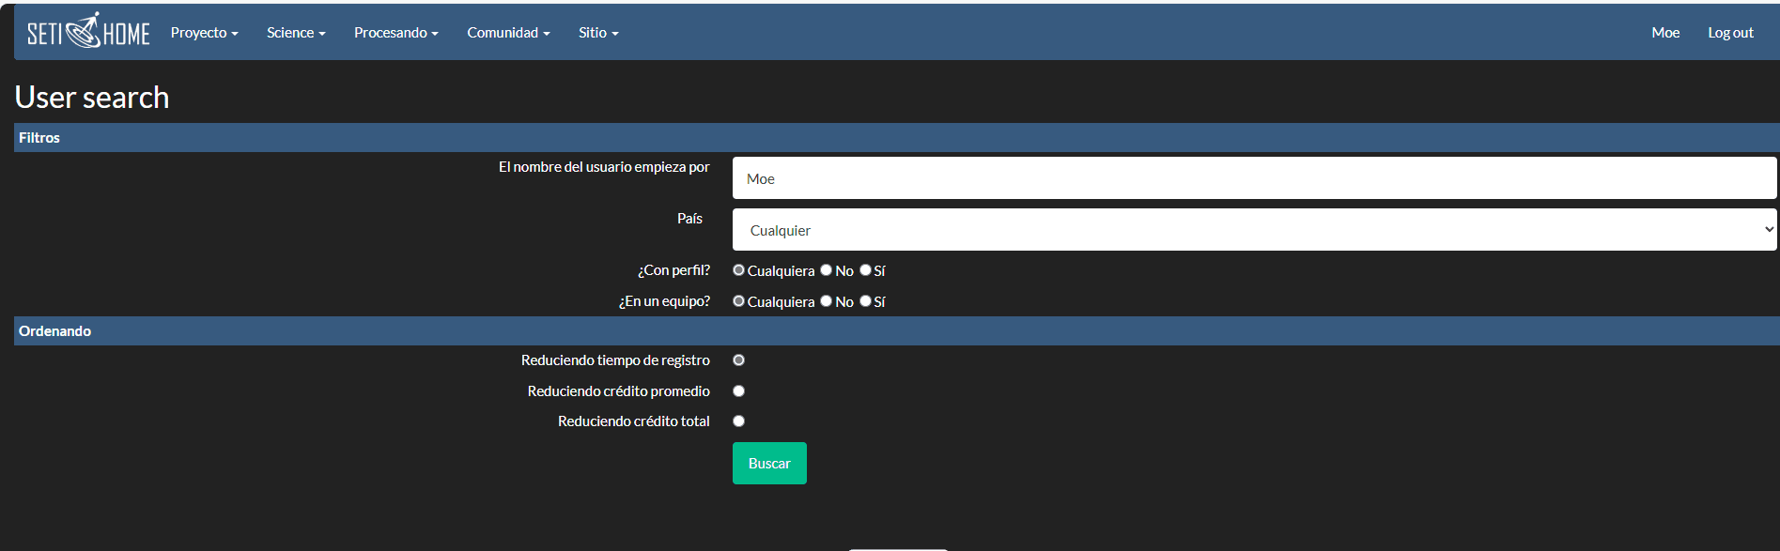Choose No for ¿En un equipo?
Viewport: 1780px width, 551px height.
point(827,301)
